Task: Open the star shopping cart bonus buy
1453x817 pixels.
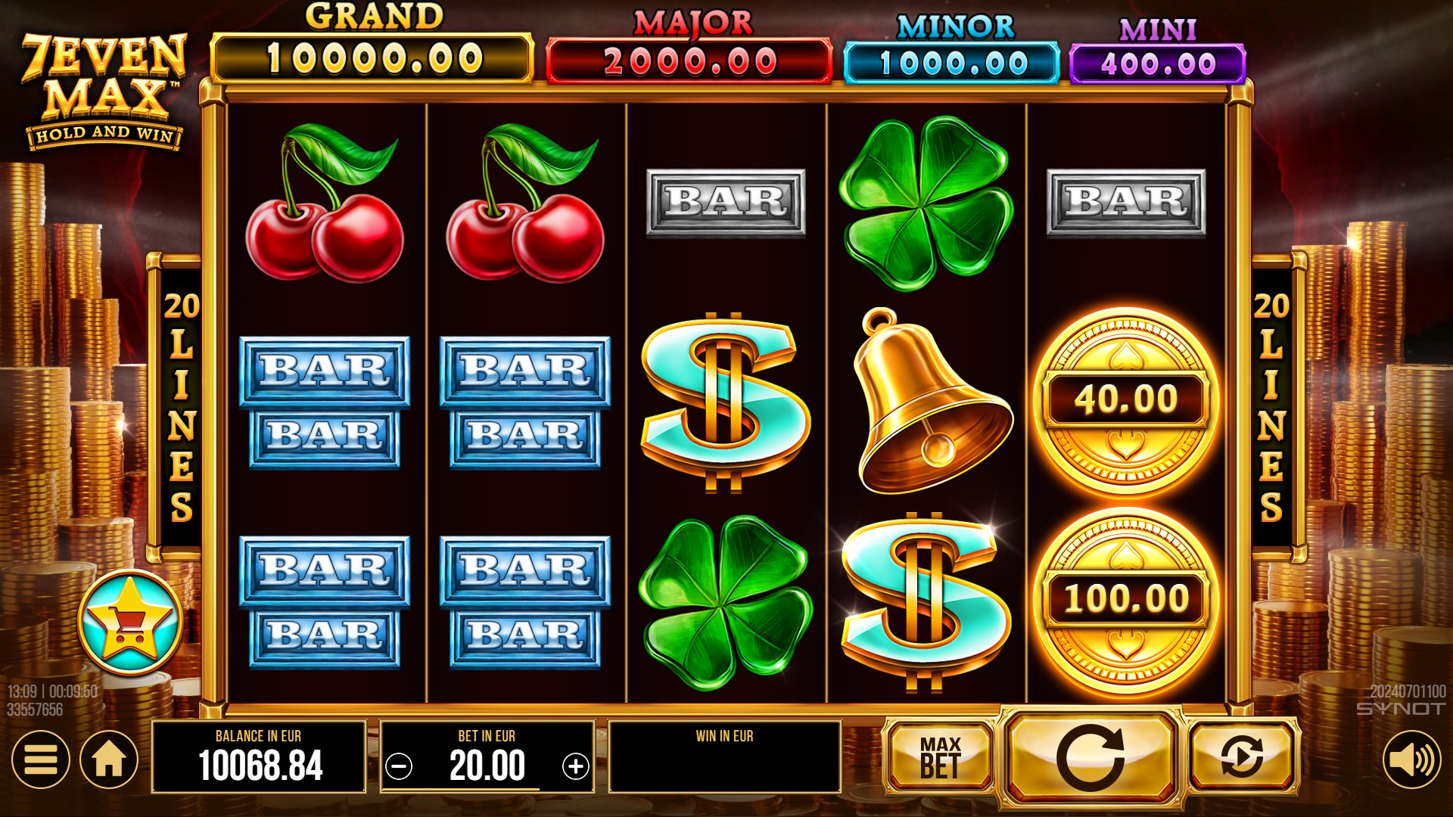Action: tap(130, 623)
